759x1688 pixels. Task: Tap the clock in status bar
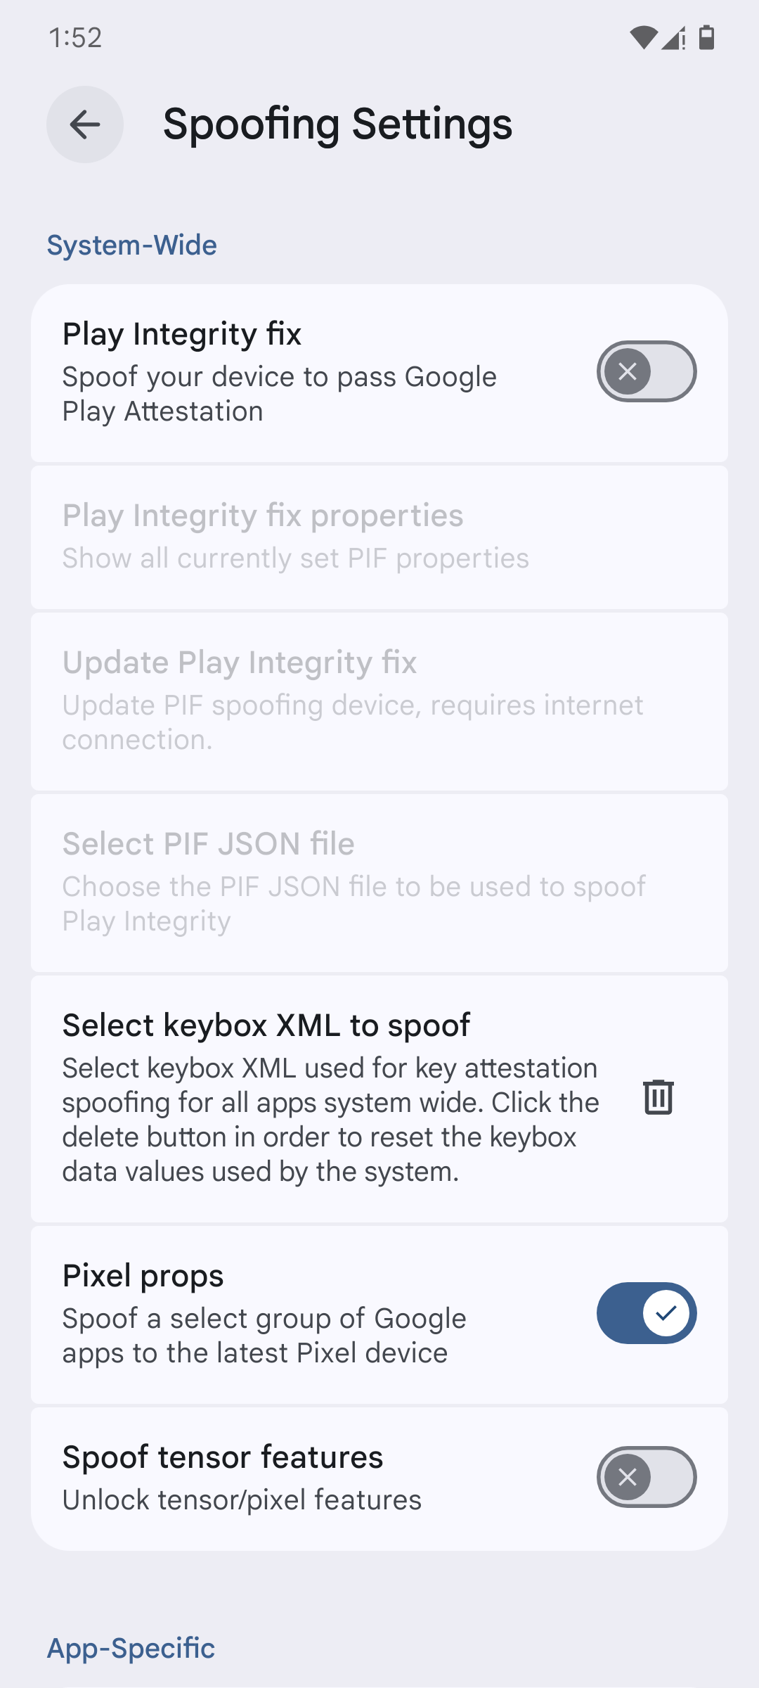(x=75, y=37)
